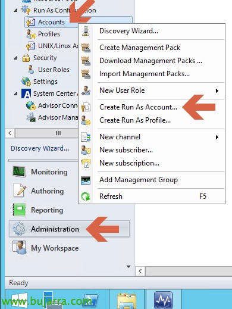Click the Advisor Managed gear icon
Viewport: 232px width, 309px height.
31,117
